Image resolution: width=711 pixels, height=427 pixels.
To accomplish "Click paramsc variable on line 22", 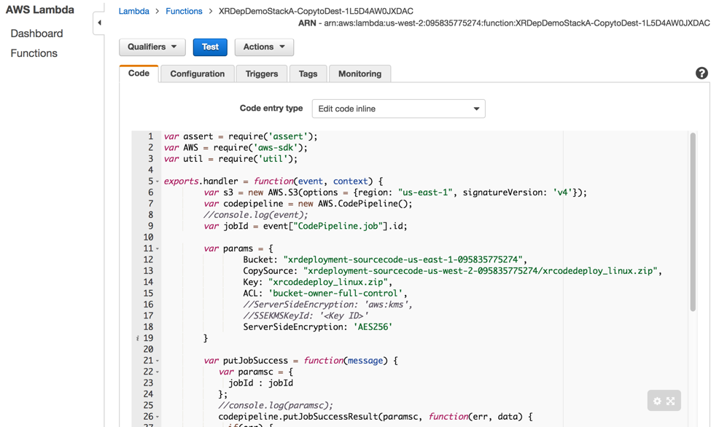I will point(255,372).
